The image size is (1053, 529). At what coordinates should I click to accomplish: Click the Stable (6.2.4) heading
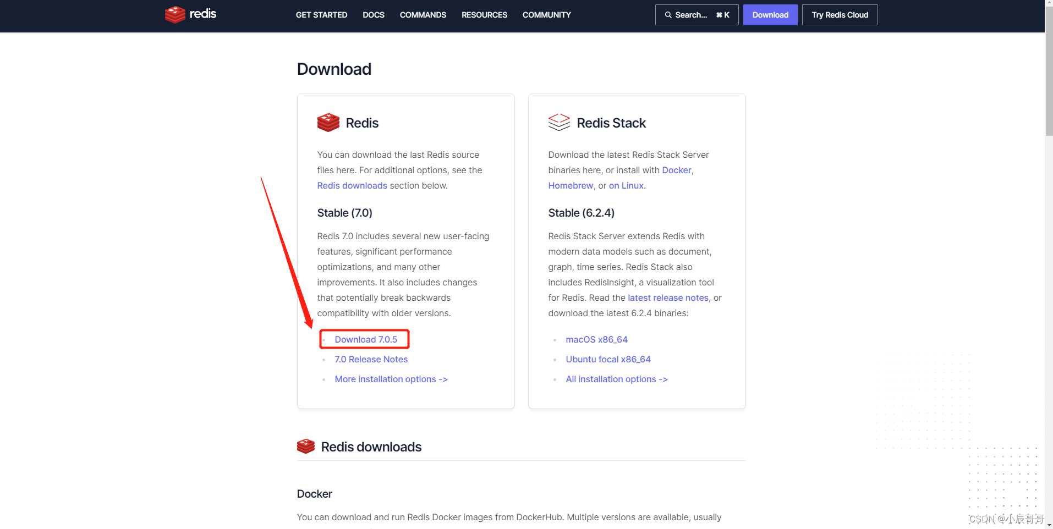(581, 213)
